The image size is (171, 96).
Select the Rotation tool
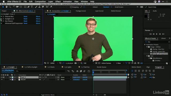coord(14,7)
